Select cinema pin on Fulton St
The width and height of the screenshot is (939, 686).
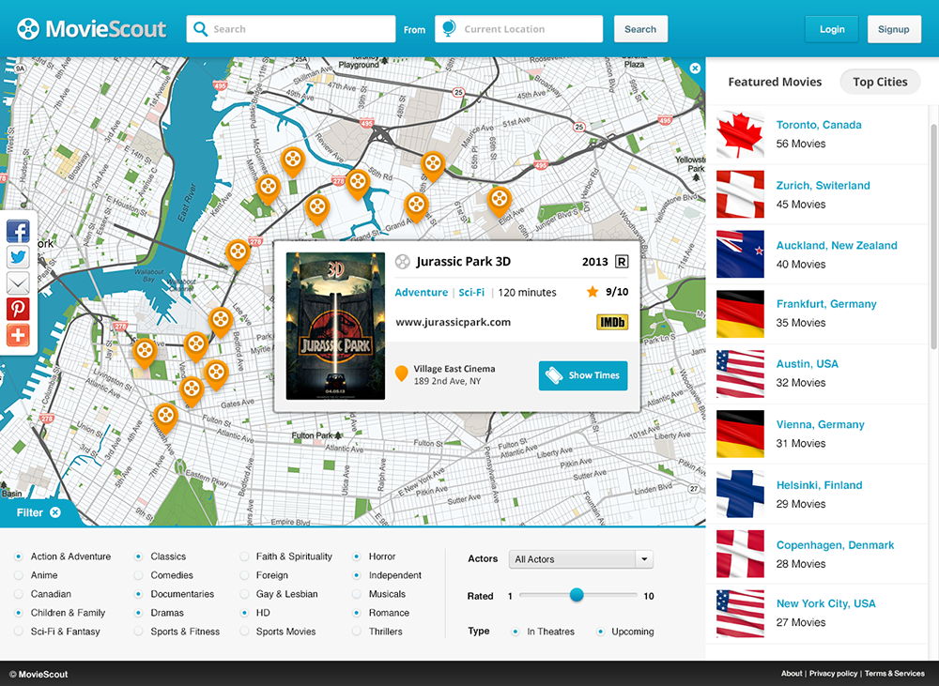166,418
